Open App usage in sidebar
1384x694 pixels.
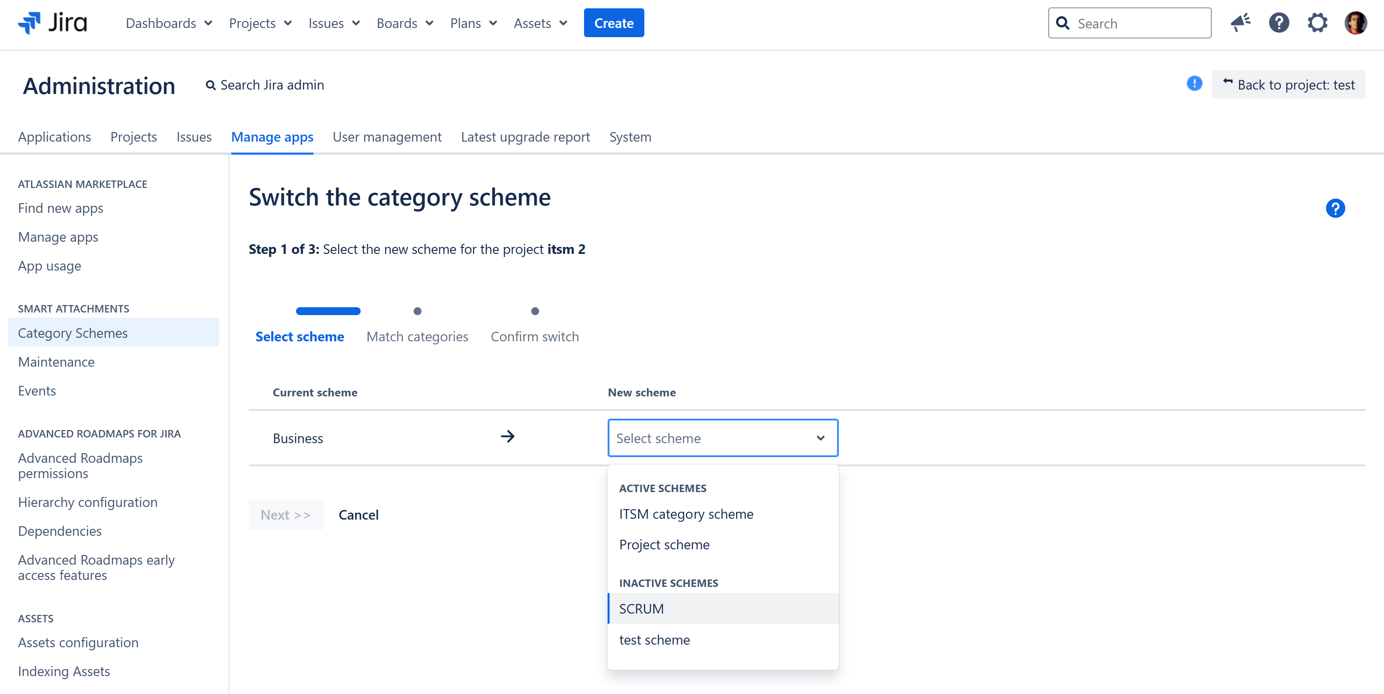(x=49, y=267)
